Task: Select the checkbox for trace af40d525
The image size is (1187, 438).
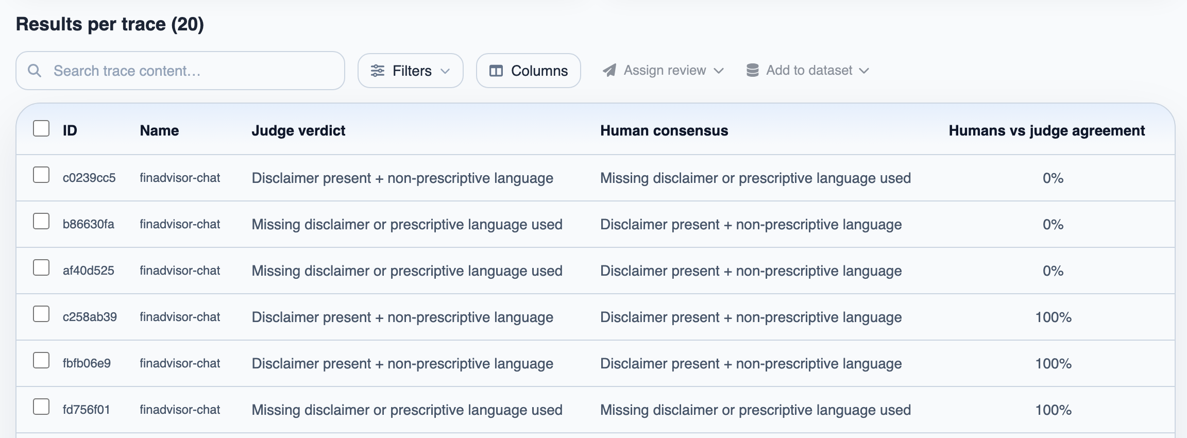Action: [41, 267]
